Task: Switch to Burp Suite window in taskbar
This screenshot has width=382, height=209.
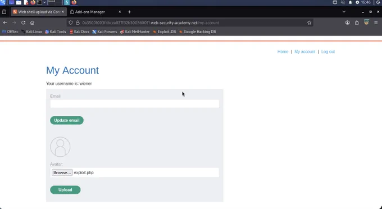Action: (67, 2)
